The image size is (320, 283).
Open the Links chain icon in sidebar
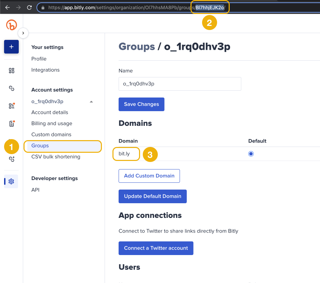pyautogui.click(x=11, y=88)
